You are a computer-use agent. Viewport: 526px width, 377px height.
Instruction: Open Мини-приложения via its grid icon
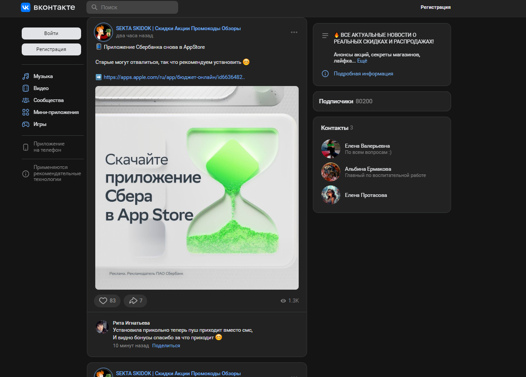pos(26,112)
